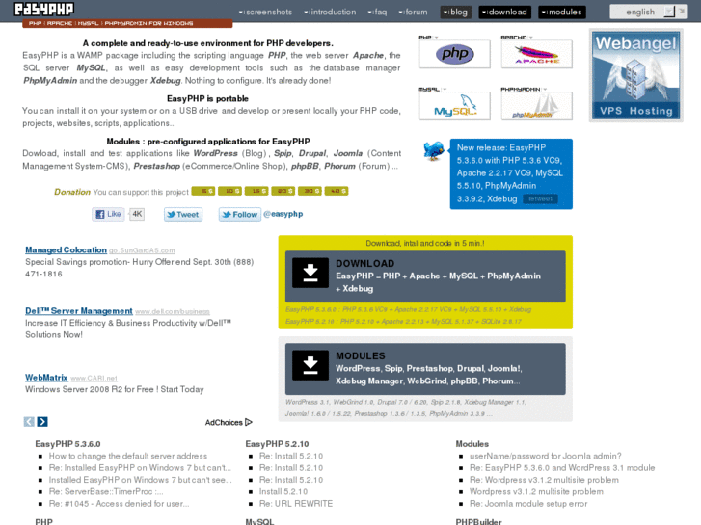Donate 5 dollars button
Screen dimensions: 701x525
(202, 191)
